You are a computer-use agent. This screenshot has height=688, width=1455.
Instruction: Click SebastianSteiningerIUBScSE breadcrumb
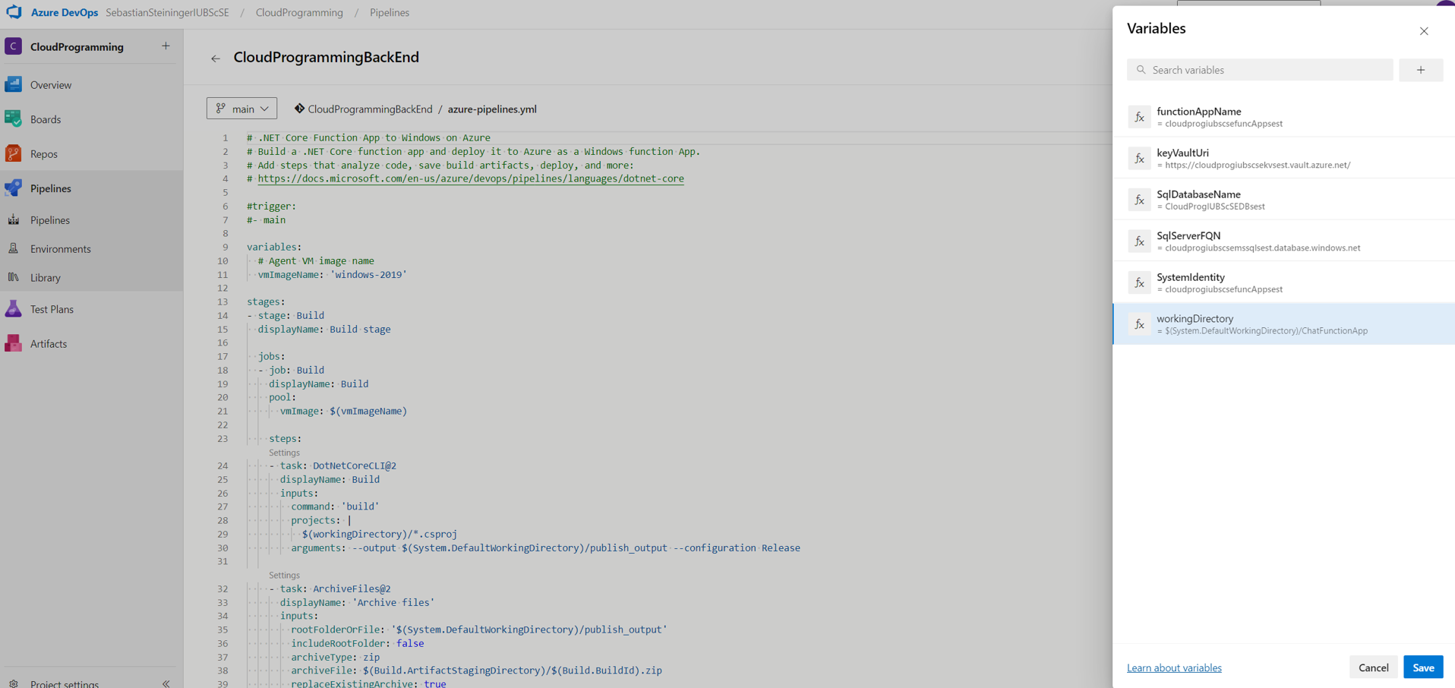167,12
